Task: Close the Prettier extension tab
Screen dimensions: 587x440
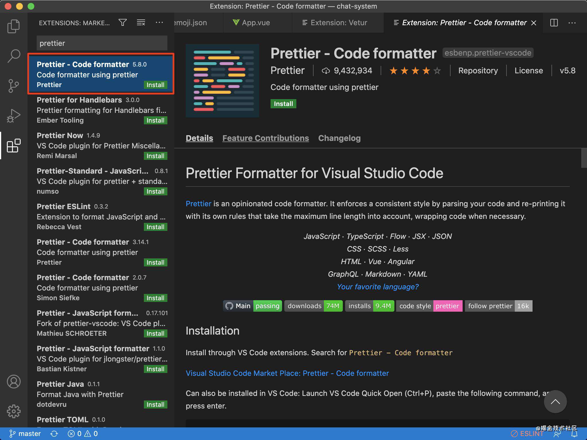Action: click(534, 23)
